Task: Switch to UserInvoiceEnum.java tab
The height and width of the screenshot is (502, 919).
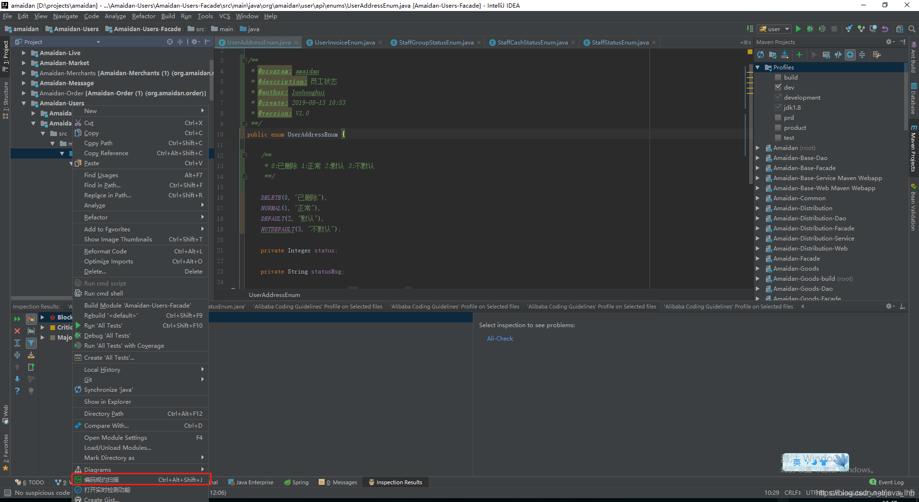Action: pyautogui.click(x=344, y=42)
